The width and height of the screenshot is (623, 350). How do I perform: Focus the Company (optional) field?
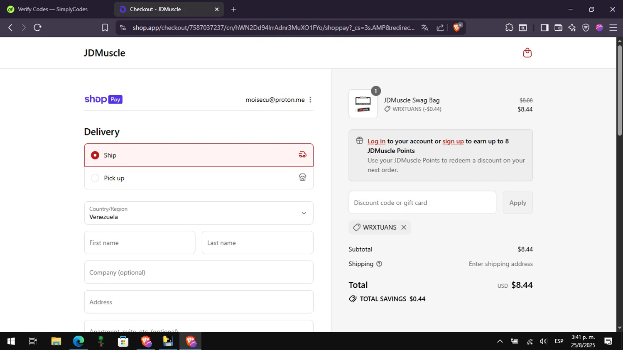199,272
